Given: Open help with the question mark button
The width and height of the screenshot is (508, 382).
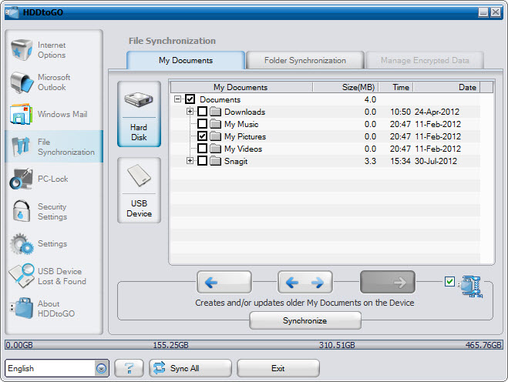Looking at the screenshot, I should tap(129, 368).
